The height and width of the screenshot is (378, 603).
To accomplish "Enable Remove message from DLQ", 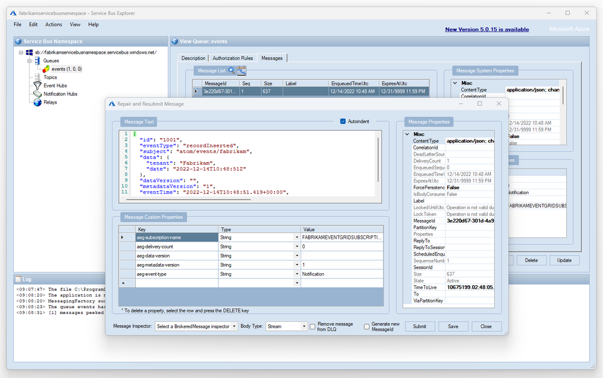I will pyautogui.click(x=313, y=326).
